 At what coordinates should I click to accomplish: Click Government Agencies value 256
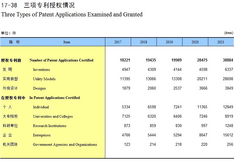click(230, 144)
